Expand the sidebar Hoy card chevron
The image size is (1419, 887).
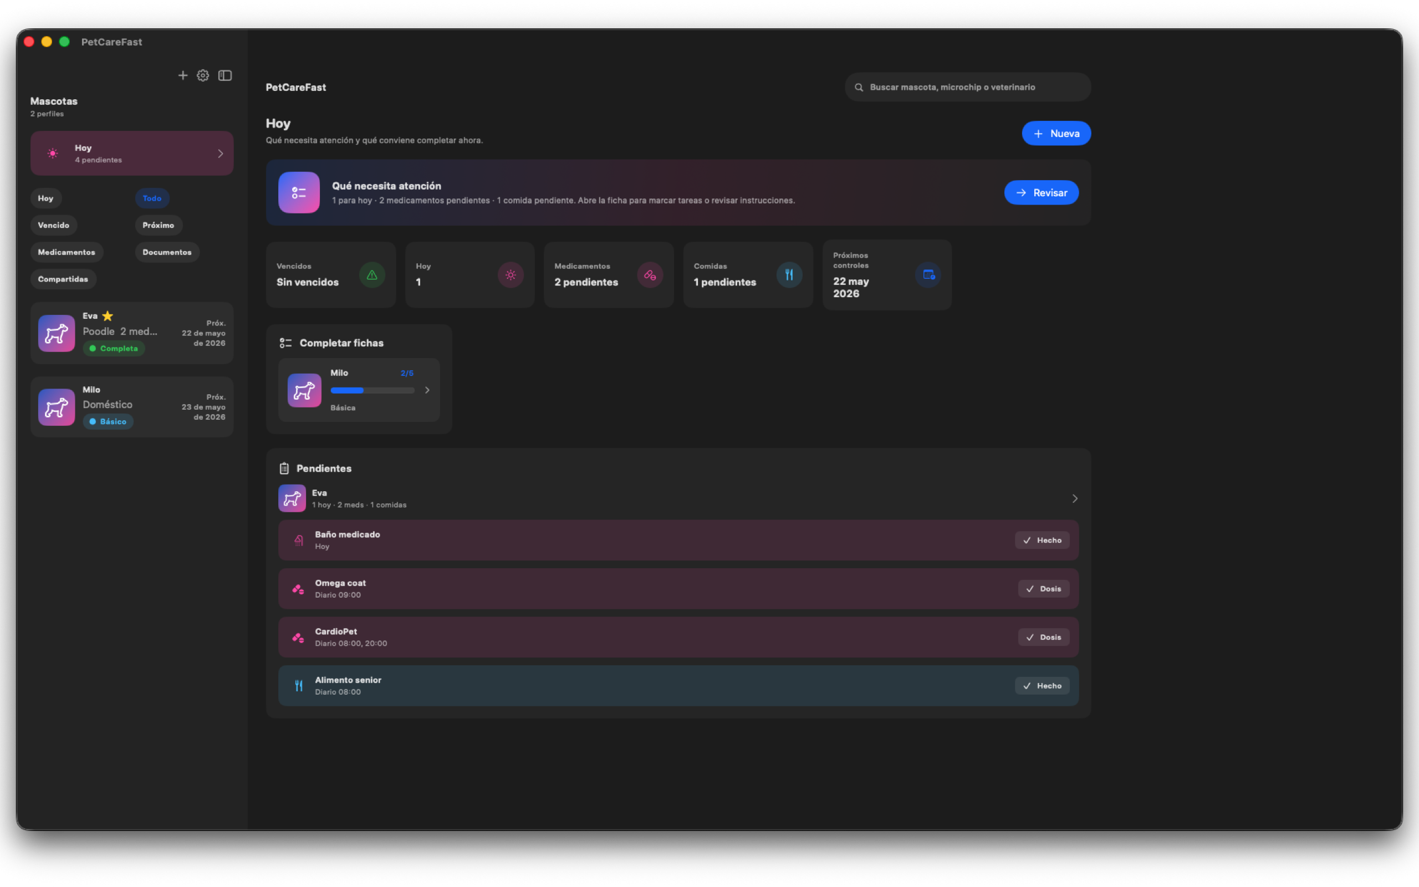point(221,153)
